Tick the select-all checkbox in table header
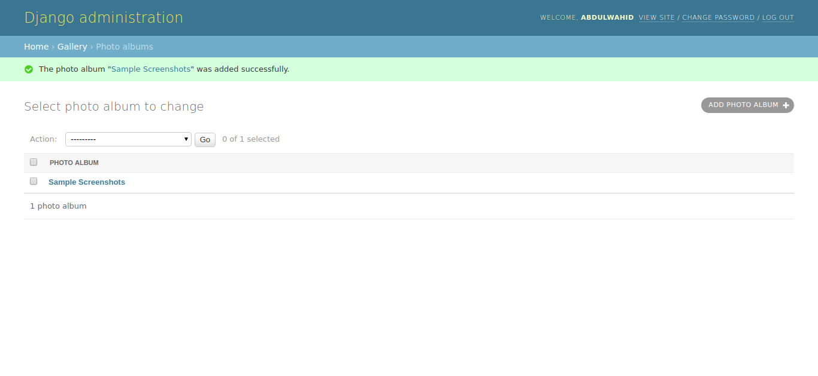This screenshot has height=376, width=818. (34, 162)
